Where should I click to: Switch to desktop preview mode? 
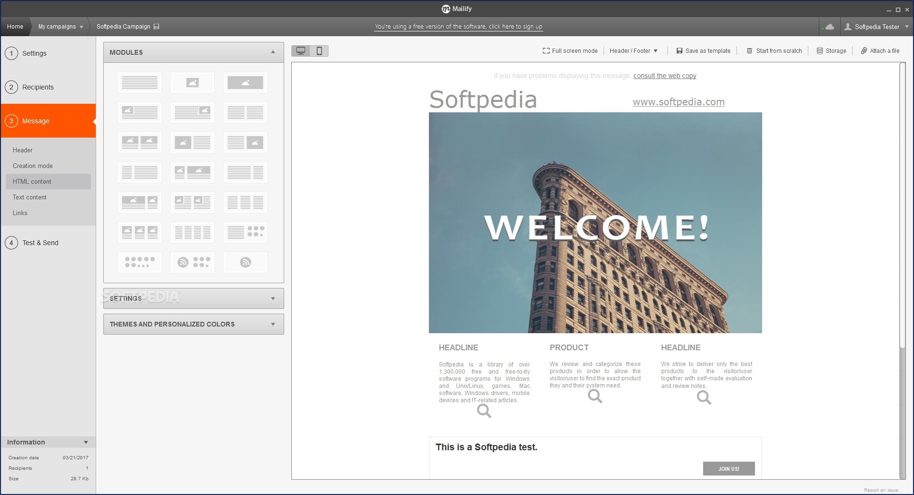point(301,51)
